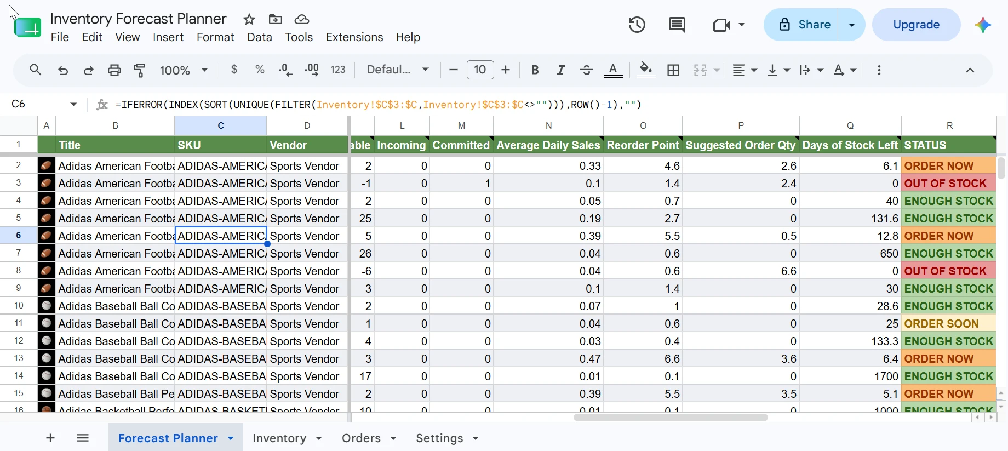This screenshot has width=1008, height=451.
Task: Star the Inventory Forecast Planner document
Action: 249,20
